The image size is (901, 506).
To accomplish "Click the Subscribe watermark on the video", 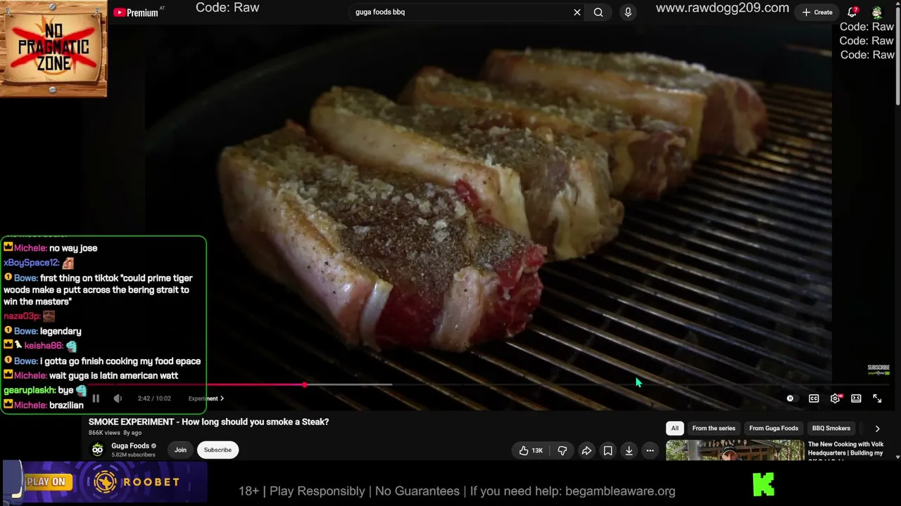I will pos(878,369).
